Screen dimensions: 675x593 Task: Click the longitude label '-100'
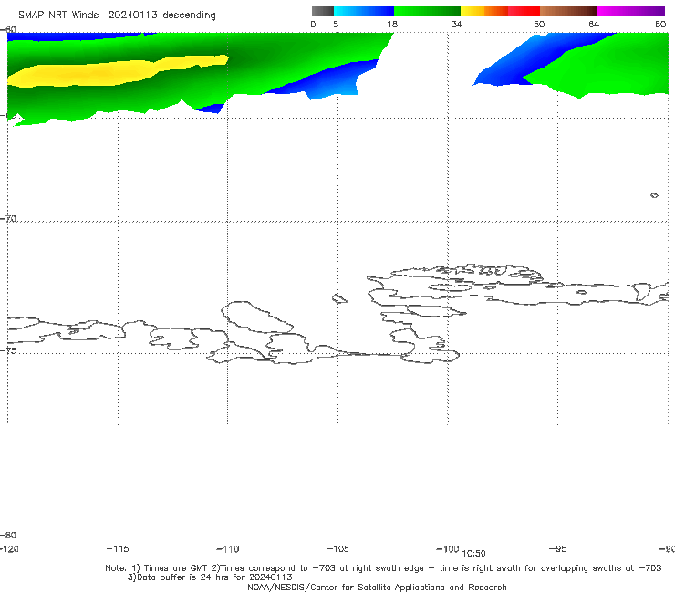click(448, 548)
